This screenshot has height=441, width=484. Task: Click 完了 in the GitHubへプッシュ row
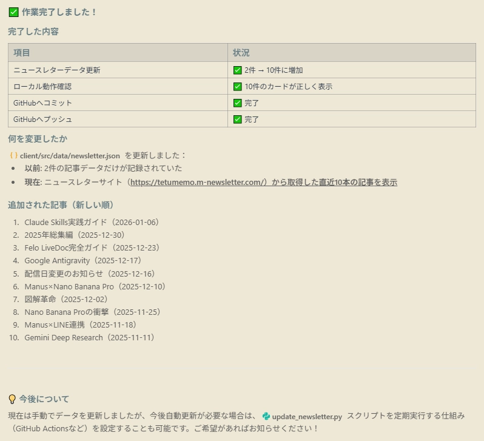tap(252, 120)
